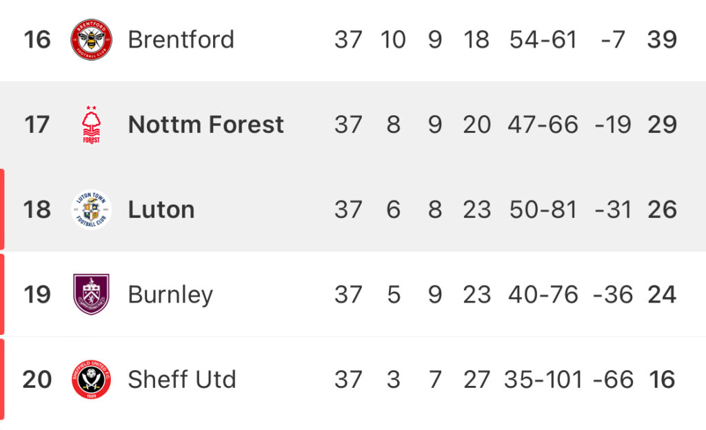Open the Sheffield United crest

click(x=92, y=379)
